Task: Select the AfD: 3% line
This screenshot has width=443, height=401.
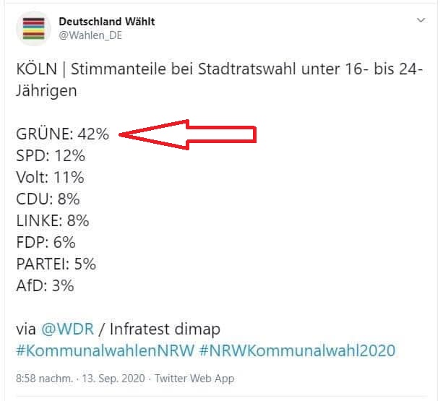Action: click(x=46, y=286)
